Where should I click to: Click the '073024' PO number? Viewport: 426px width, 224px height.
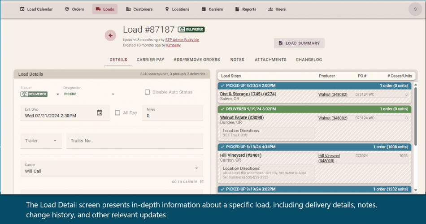click(361, 156)
